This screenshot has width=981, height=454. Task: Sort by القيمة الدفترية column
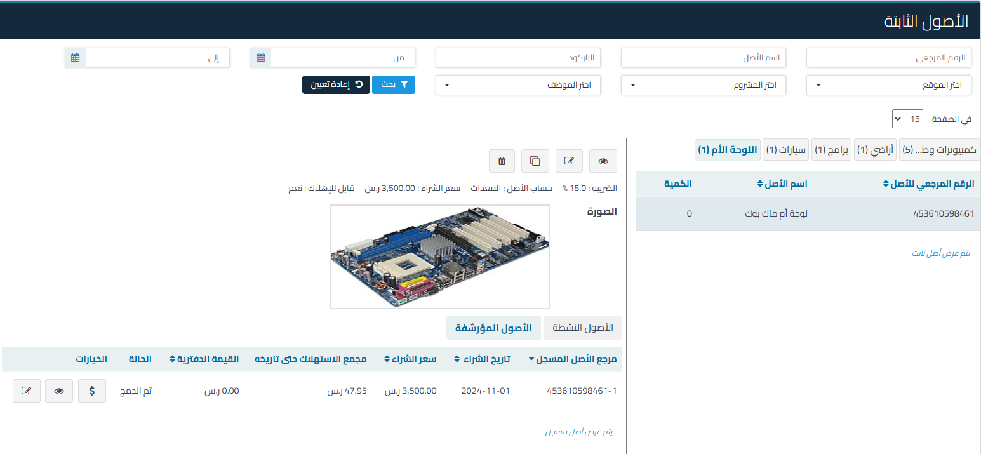[204, 359]
